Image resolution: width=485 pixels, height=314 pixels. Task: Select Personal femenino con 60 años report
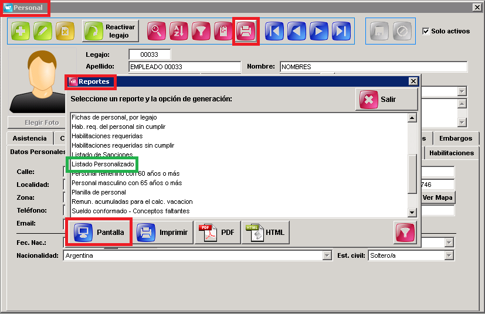(126, 173)
